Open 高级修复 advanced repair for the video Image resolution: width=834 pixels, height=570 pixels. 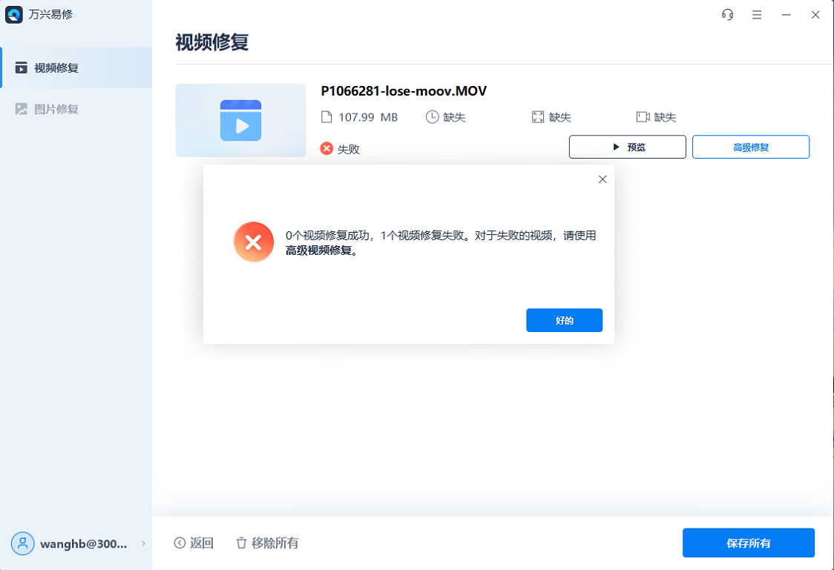point(750,146)
